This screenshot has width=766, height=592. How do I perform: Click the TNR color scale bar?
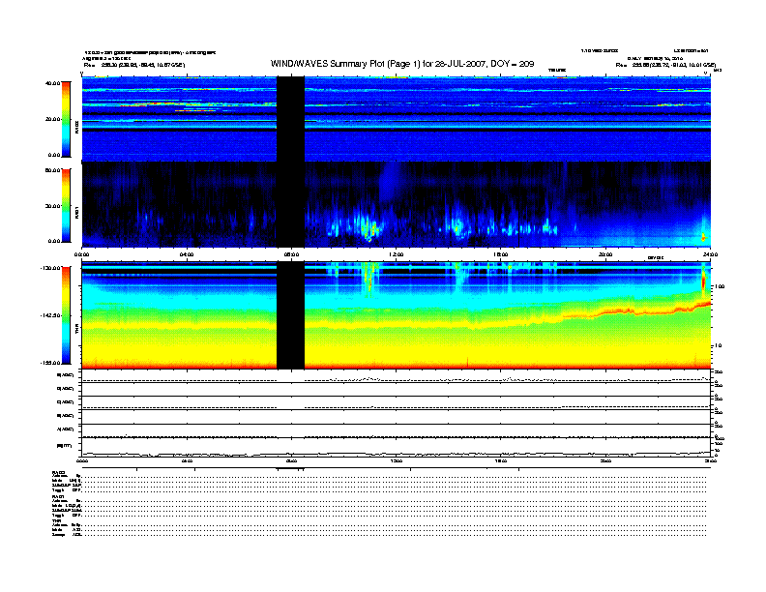66,315
